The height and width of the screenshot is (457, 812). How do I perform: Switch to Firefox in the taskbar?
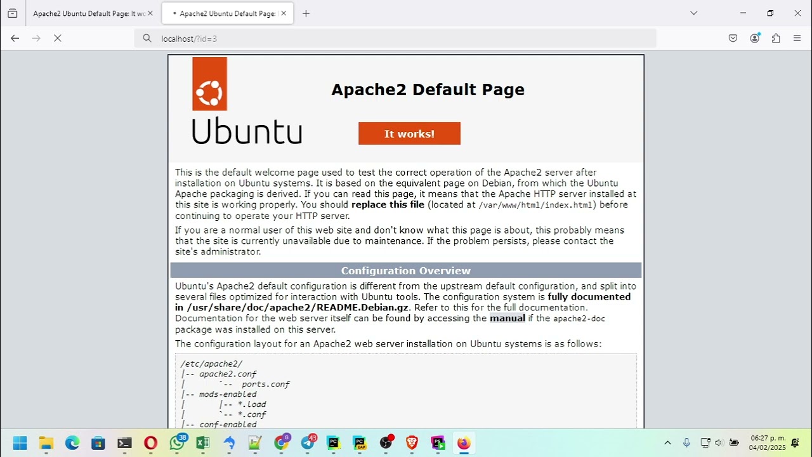(x=464, y=442)
